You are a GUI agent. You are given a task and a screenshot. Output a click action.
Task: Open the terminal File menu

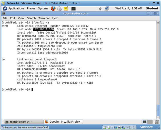(5, 18)
